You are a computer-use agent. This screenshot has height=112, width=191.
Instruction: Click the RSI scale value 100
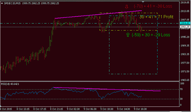(x=182, y=84)
